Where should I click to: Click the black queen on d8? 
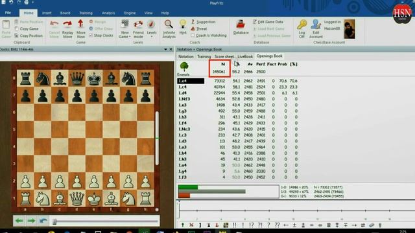[x=77, y=78]
